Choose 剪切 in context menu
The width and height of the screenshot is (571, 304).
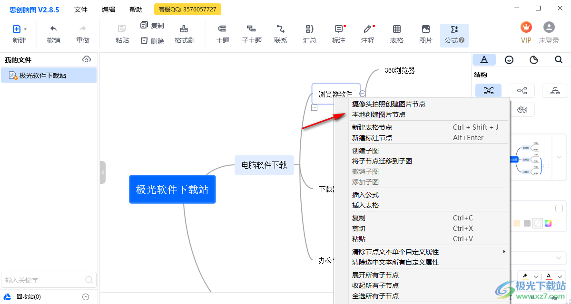(x=422, y=228)
